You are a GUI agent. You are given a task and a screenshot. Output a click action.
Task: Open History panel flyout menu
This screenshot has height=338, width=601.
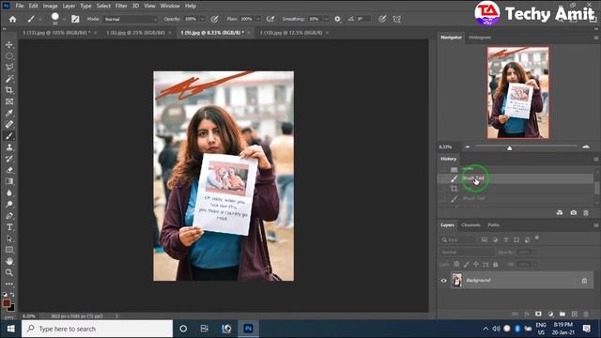pos(595,159)
